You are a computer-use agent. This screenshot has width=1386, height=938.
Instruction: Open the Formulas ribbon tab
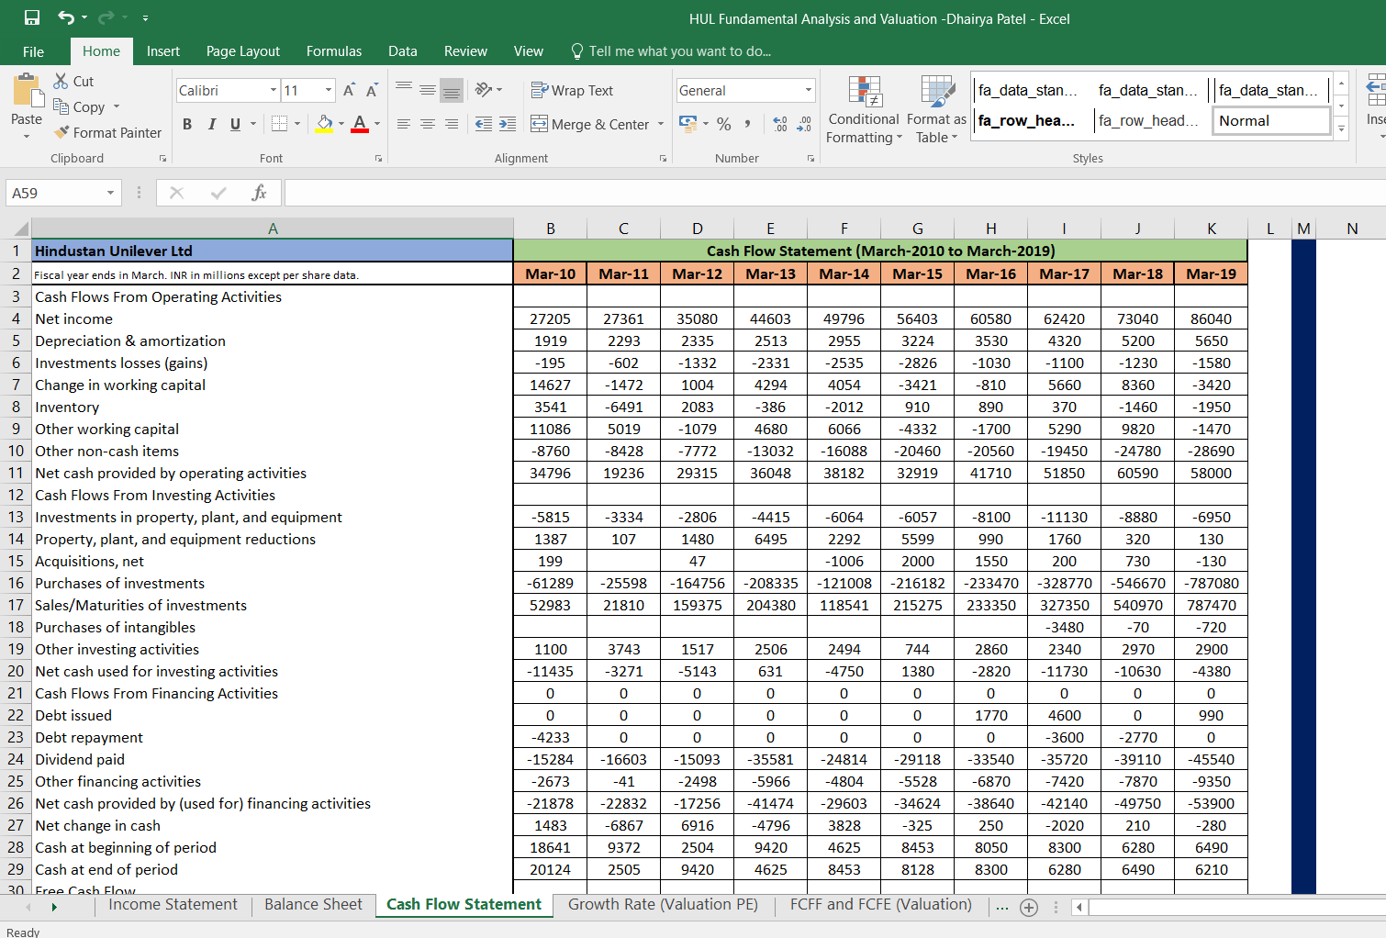pos(334,51)
